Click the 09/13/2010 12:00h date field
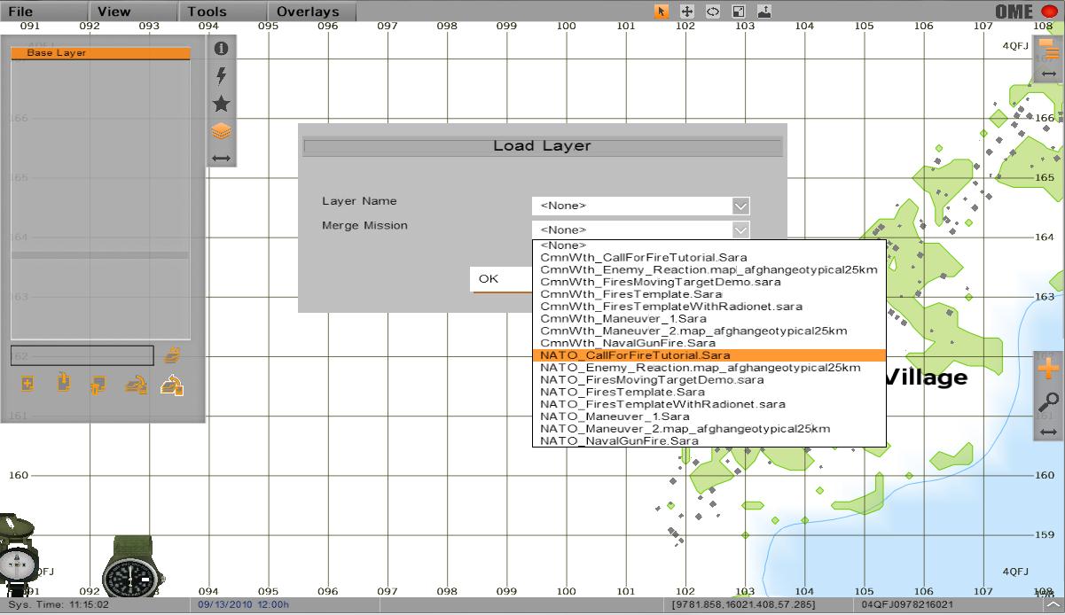Viewport: 1065px width, 615px height. pyautogui.click(x=244, y=605)
